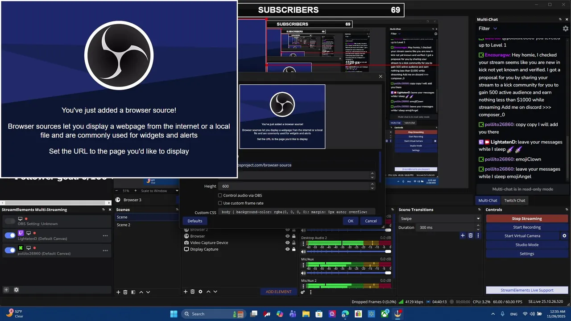The image size is (571, 321).
Task: Hide the Video Capture Device source
Action: coord(287,243)
